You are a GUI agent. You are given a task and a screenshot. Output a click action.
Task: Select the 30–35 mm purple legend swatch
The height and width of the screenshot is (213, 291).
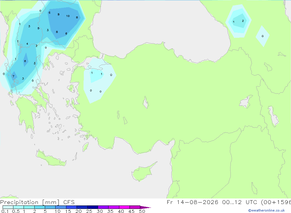pos(103,207)
